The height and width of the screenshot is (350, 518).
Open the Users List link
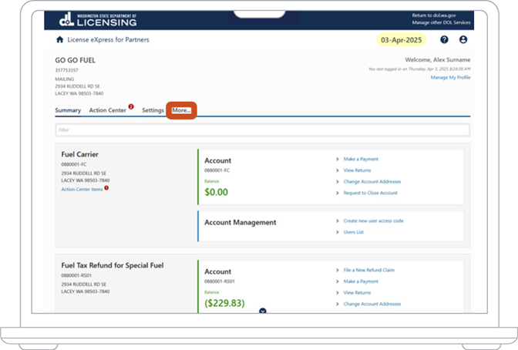pos(353,232)
